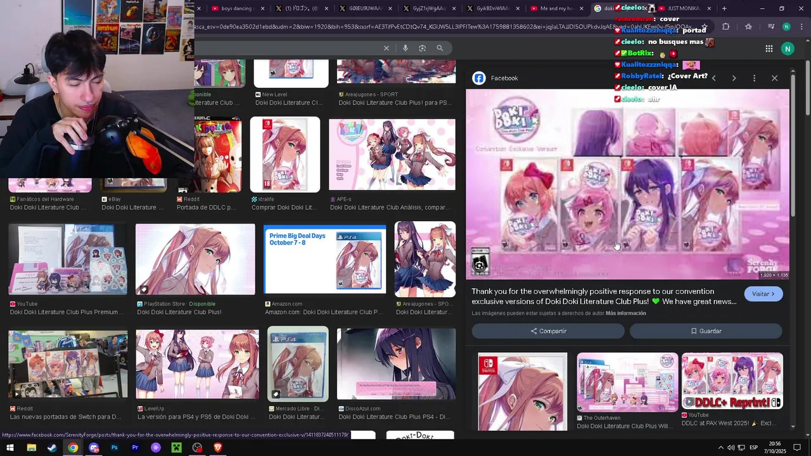Open related 'DDLC+ Reprint' YouTube thumbnail
This screenshot has height=456, width=811.
pyautogui.click(x=732, y=381)
